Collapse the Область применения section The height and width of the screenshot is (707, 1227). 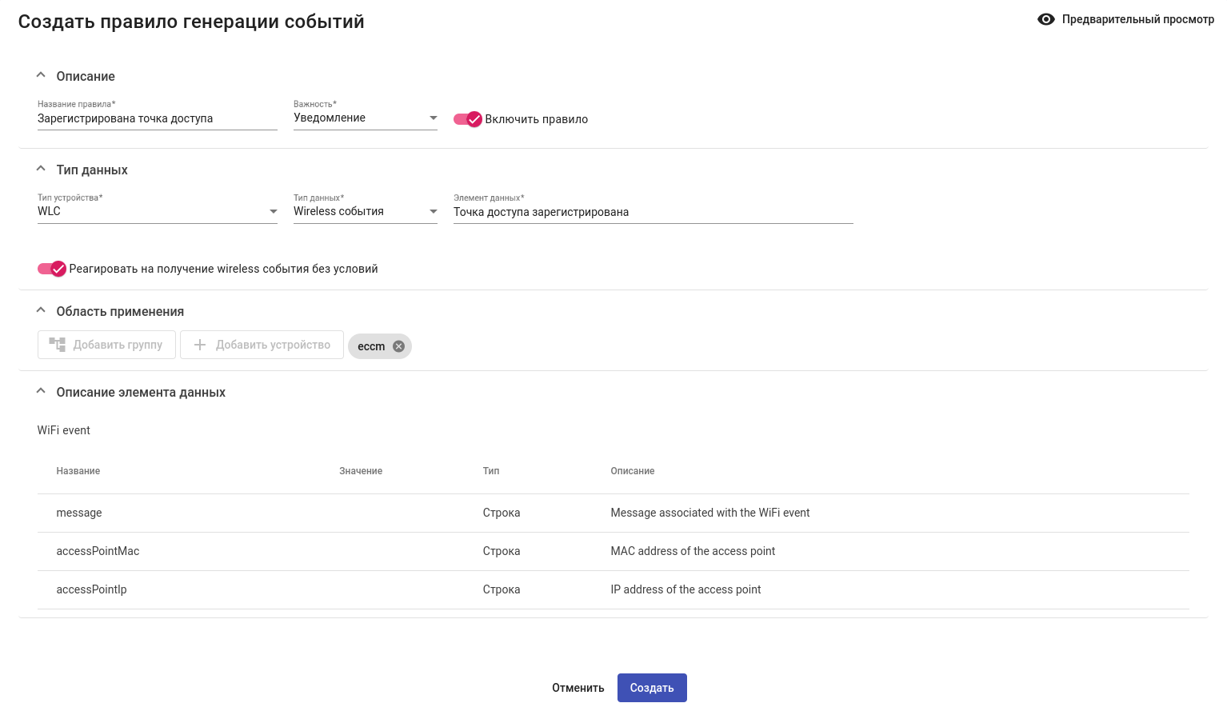point(41,310)
